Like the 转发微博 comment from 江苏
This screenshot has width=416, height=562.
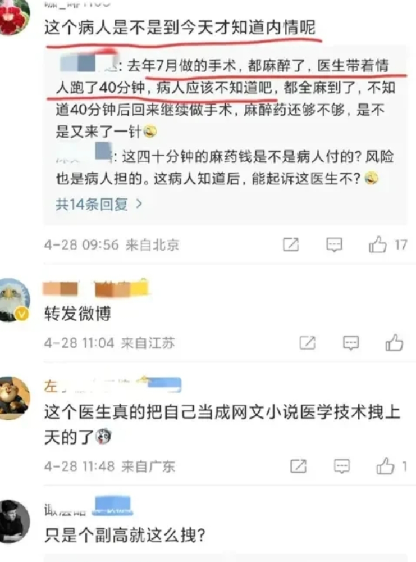394,343
